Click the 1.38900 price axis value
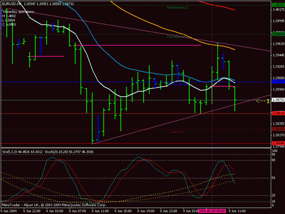Image resolution: width=285 pixels, height=214 pixels. point(279,89)
